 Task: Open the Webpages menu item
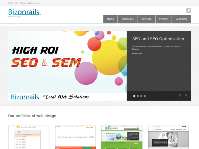(x=127, y=19)
